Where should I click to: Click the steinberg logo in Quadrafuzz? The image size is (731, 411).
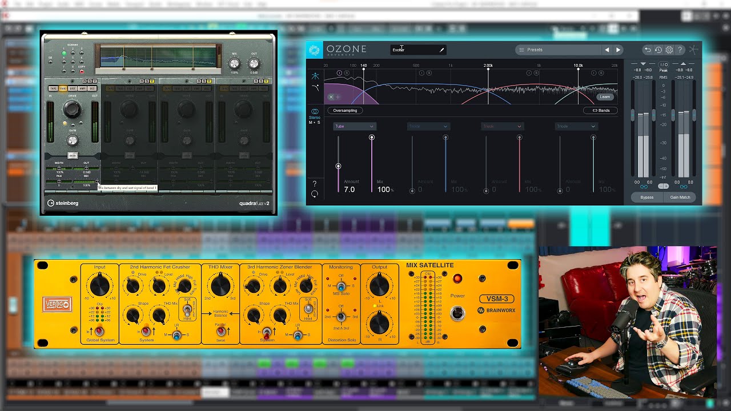tap(63, 203)
